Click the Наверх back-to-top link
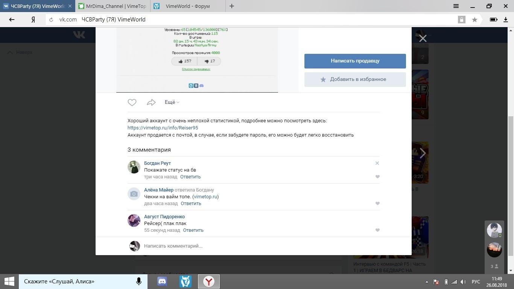The image size is (514, 289). click(20, 52)
